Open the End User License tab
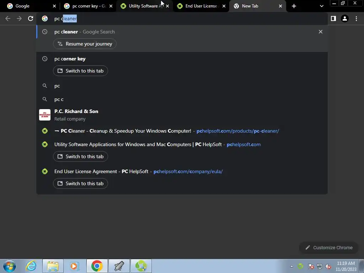Image resolution: width=364 pixels, height=273 pixels. tap(201, 6)
